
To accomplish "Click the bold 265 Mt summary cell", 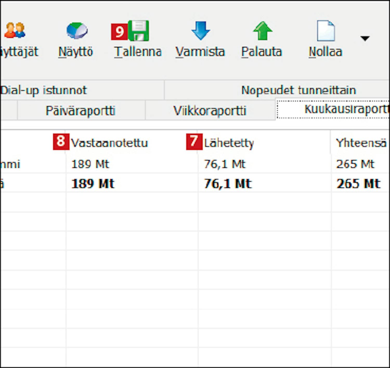I will point(358,184).
